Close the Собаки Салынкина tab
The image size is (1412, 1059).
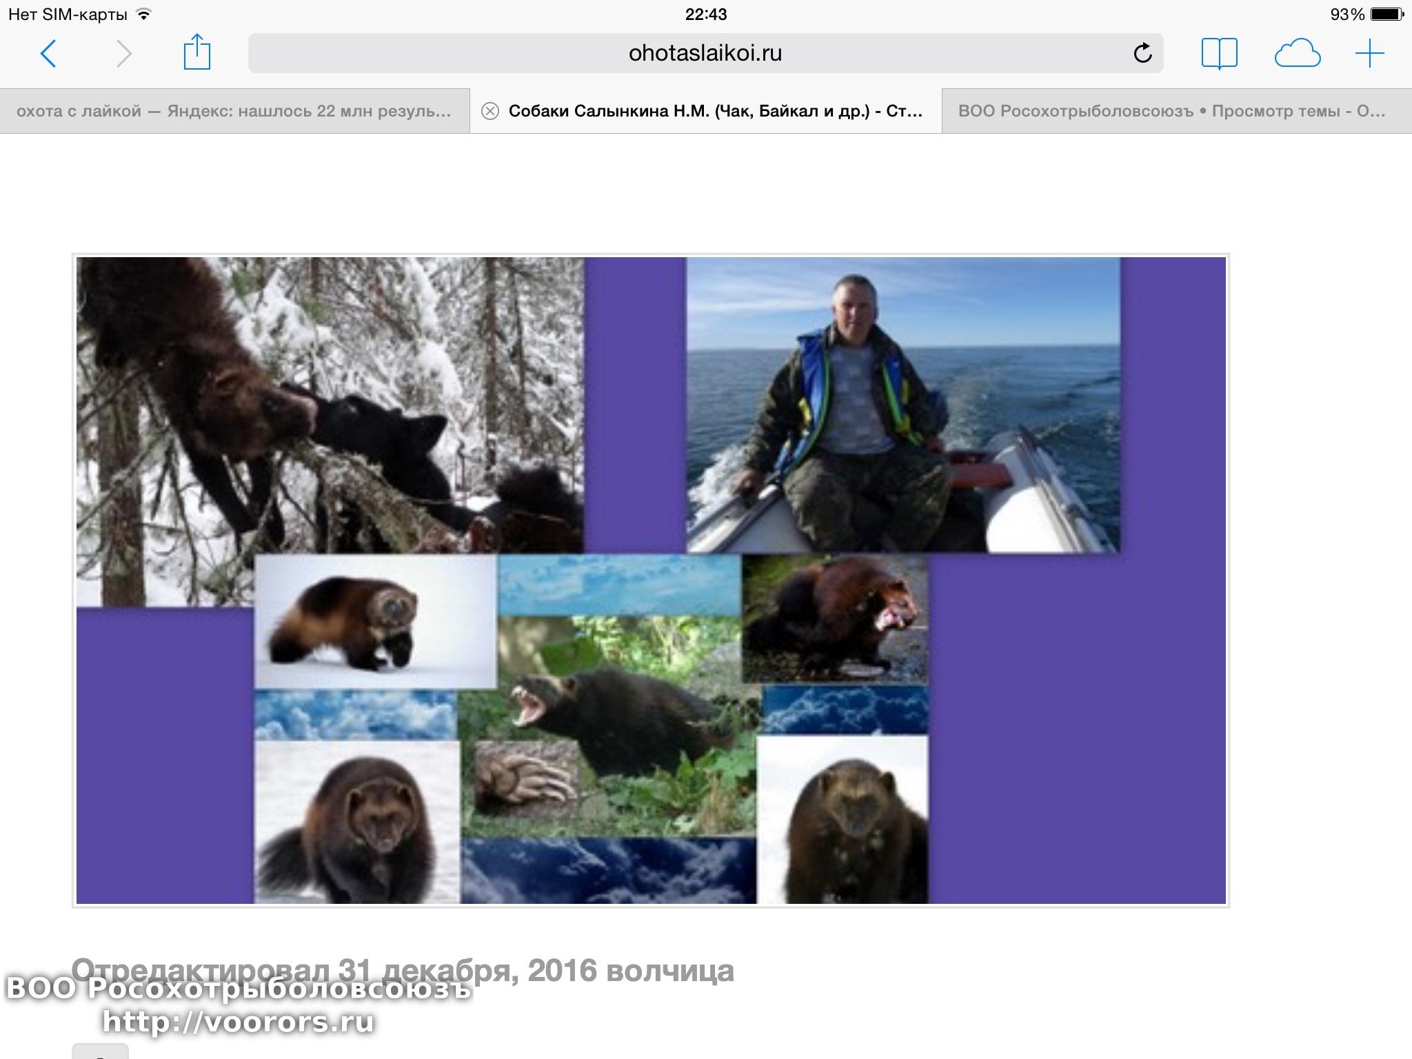tap(490, 111)
